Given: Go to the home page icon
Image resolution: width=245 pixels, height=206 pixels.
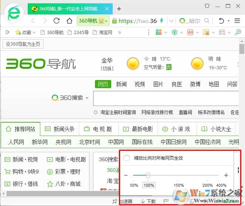Looking at the screenshot, I should [69, 21].
